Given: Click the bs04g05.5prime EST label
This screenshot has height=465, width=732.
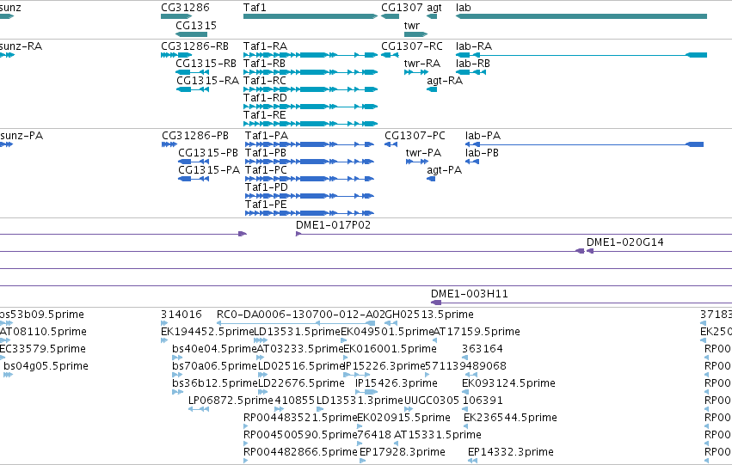Looking at the screenshot, I should click(46, 366).
